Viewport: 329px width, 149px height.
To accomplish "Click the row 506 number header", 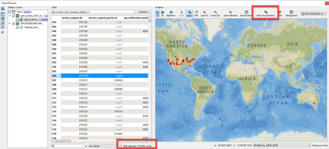I will click(56, 76).
